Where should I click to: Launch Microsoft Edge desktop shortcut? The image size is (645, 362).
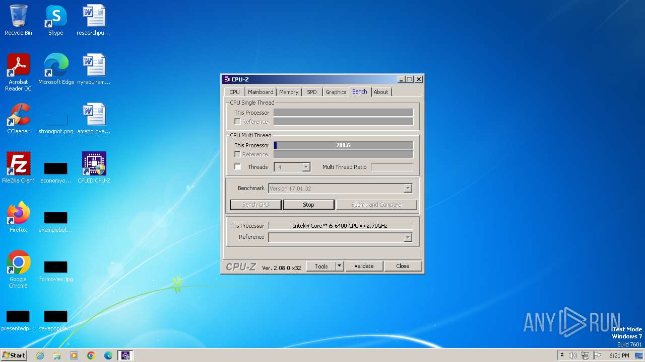pos(56,69)
